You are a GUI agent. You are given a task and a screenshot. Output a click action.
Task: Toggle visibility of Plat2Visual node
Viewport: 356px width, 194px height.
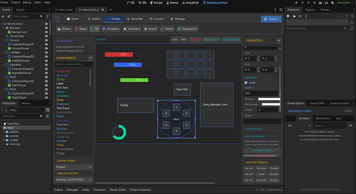pyautogui.click(x=46, y=98)
